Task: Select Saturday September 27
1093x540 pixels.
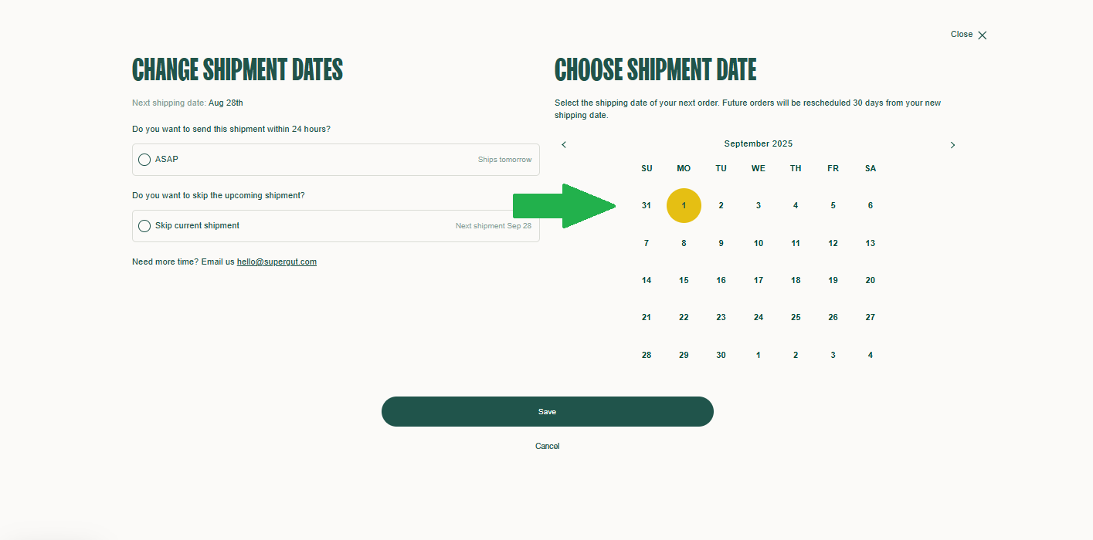Action: click(x=871, y=318)
